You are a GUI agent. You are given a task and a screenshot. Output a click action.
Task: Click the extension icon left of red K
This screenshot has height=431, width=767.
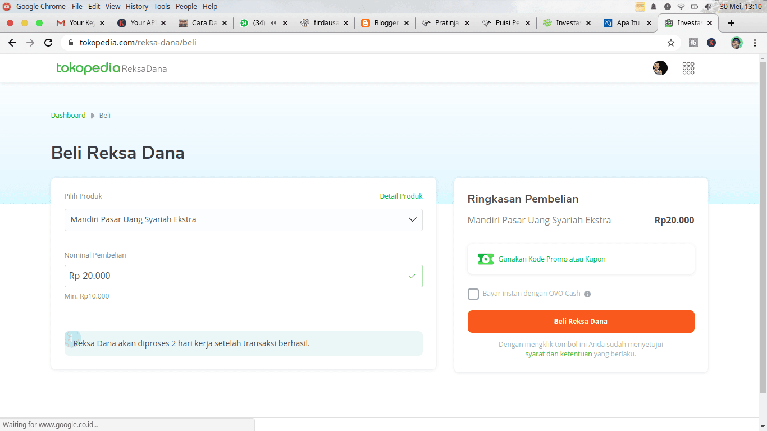click(x=693, y=43)
